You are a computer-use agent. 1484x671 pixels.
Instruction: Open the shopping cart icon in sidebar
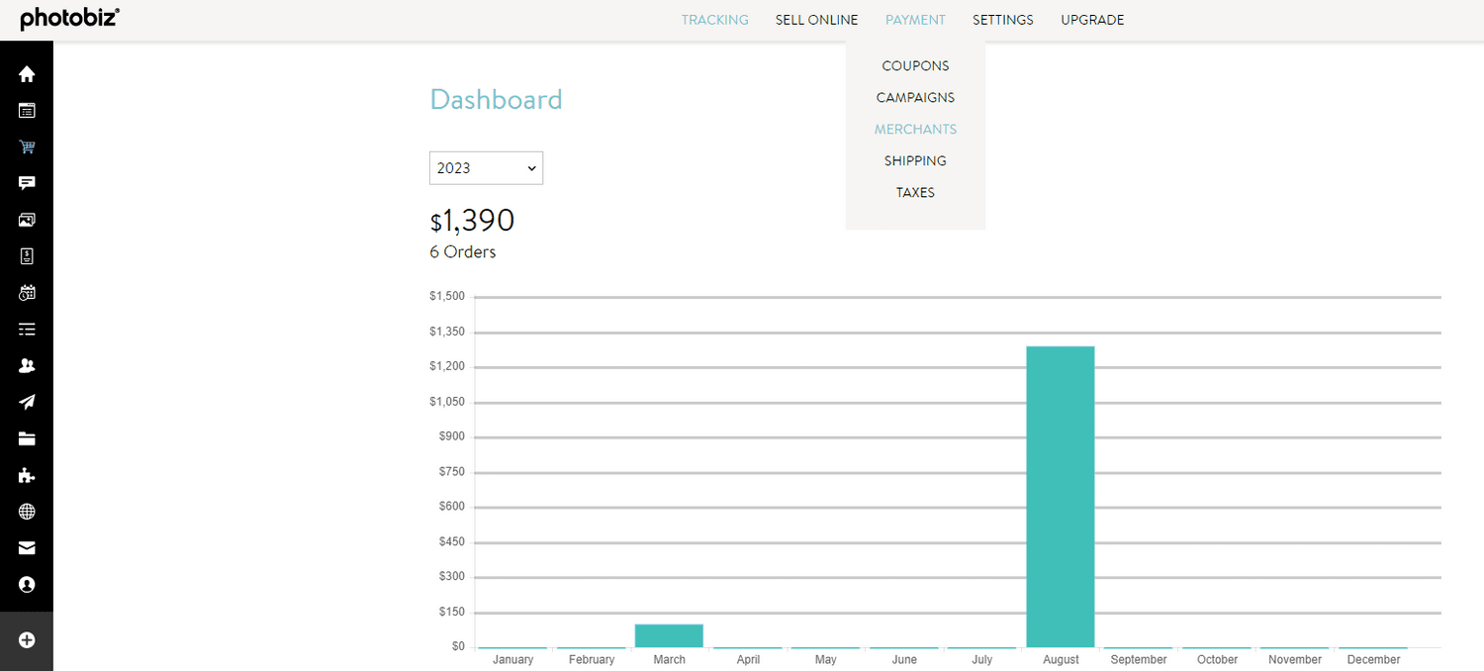pos(27,147)
